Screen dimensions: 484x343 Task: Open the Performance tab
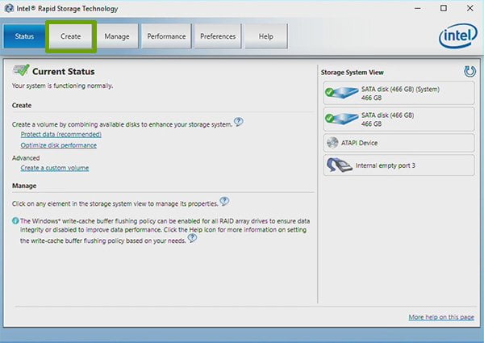(x=166, y=36)
